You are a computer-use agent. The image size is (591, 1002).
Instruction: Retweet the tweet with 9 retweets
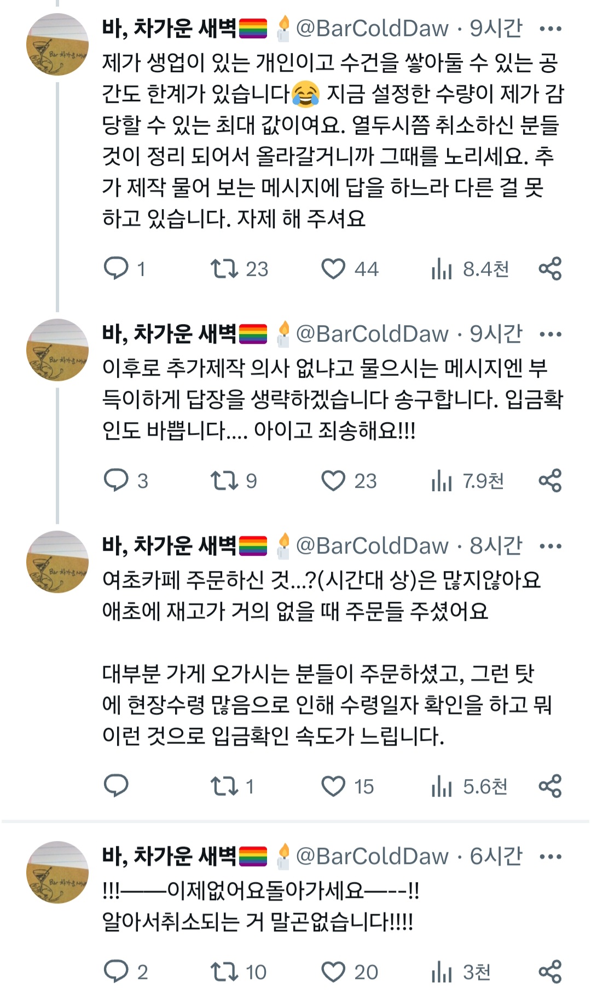[x=224, y=480]
